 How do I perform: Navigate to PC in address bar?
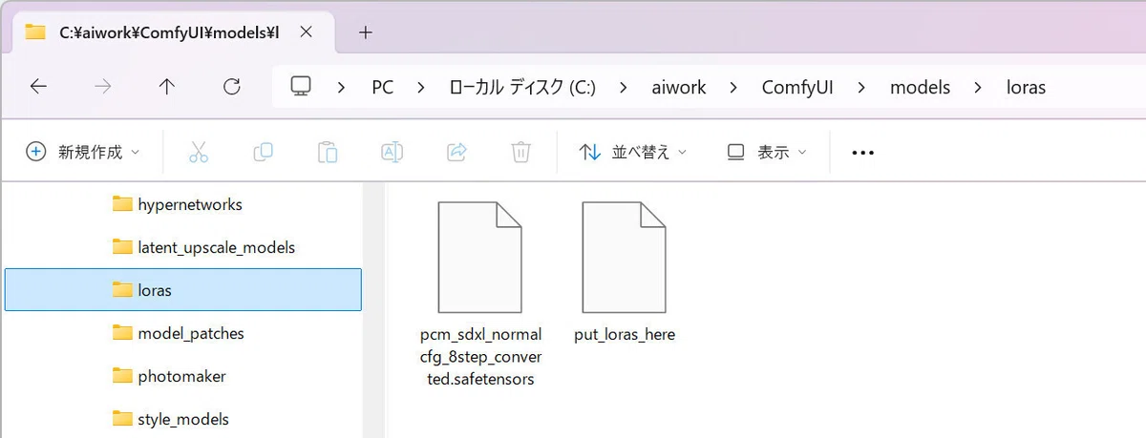[x=382, y=88]
